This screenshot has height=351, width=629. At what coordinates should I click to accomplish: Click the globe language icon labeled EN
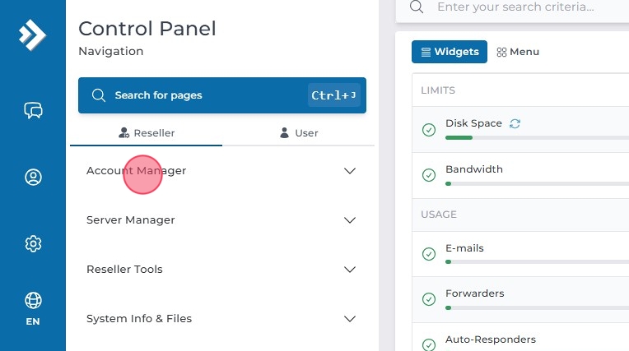coord(33,307)
